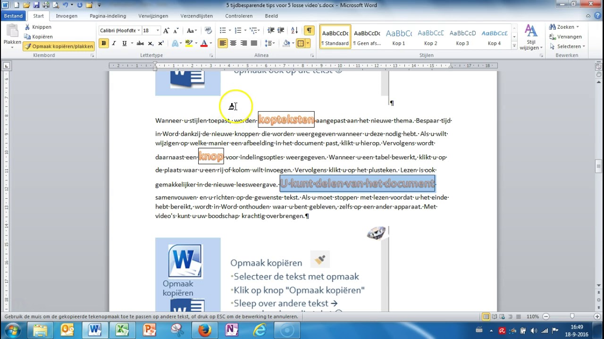The height and width of the screenshot is (339, 604).
Task: Toggle Underline formatting
Action: [124, 43]
